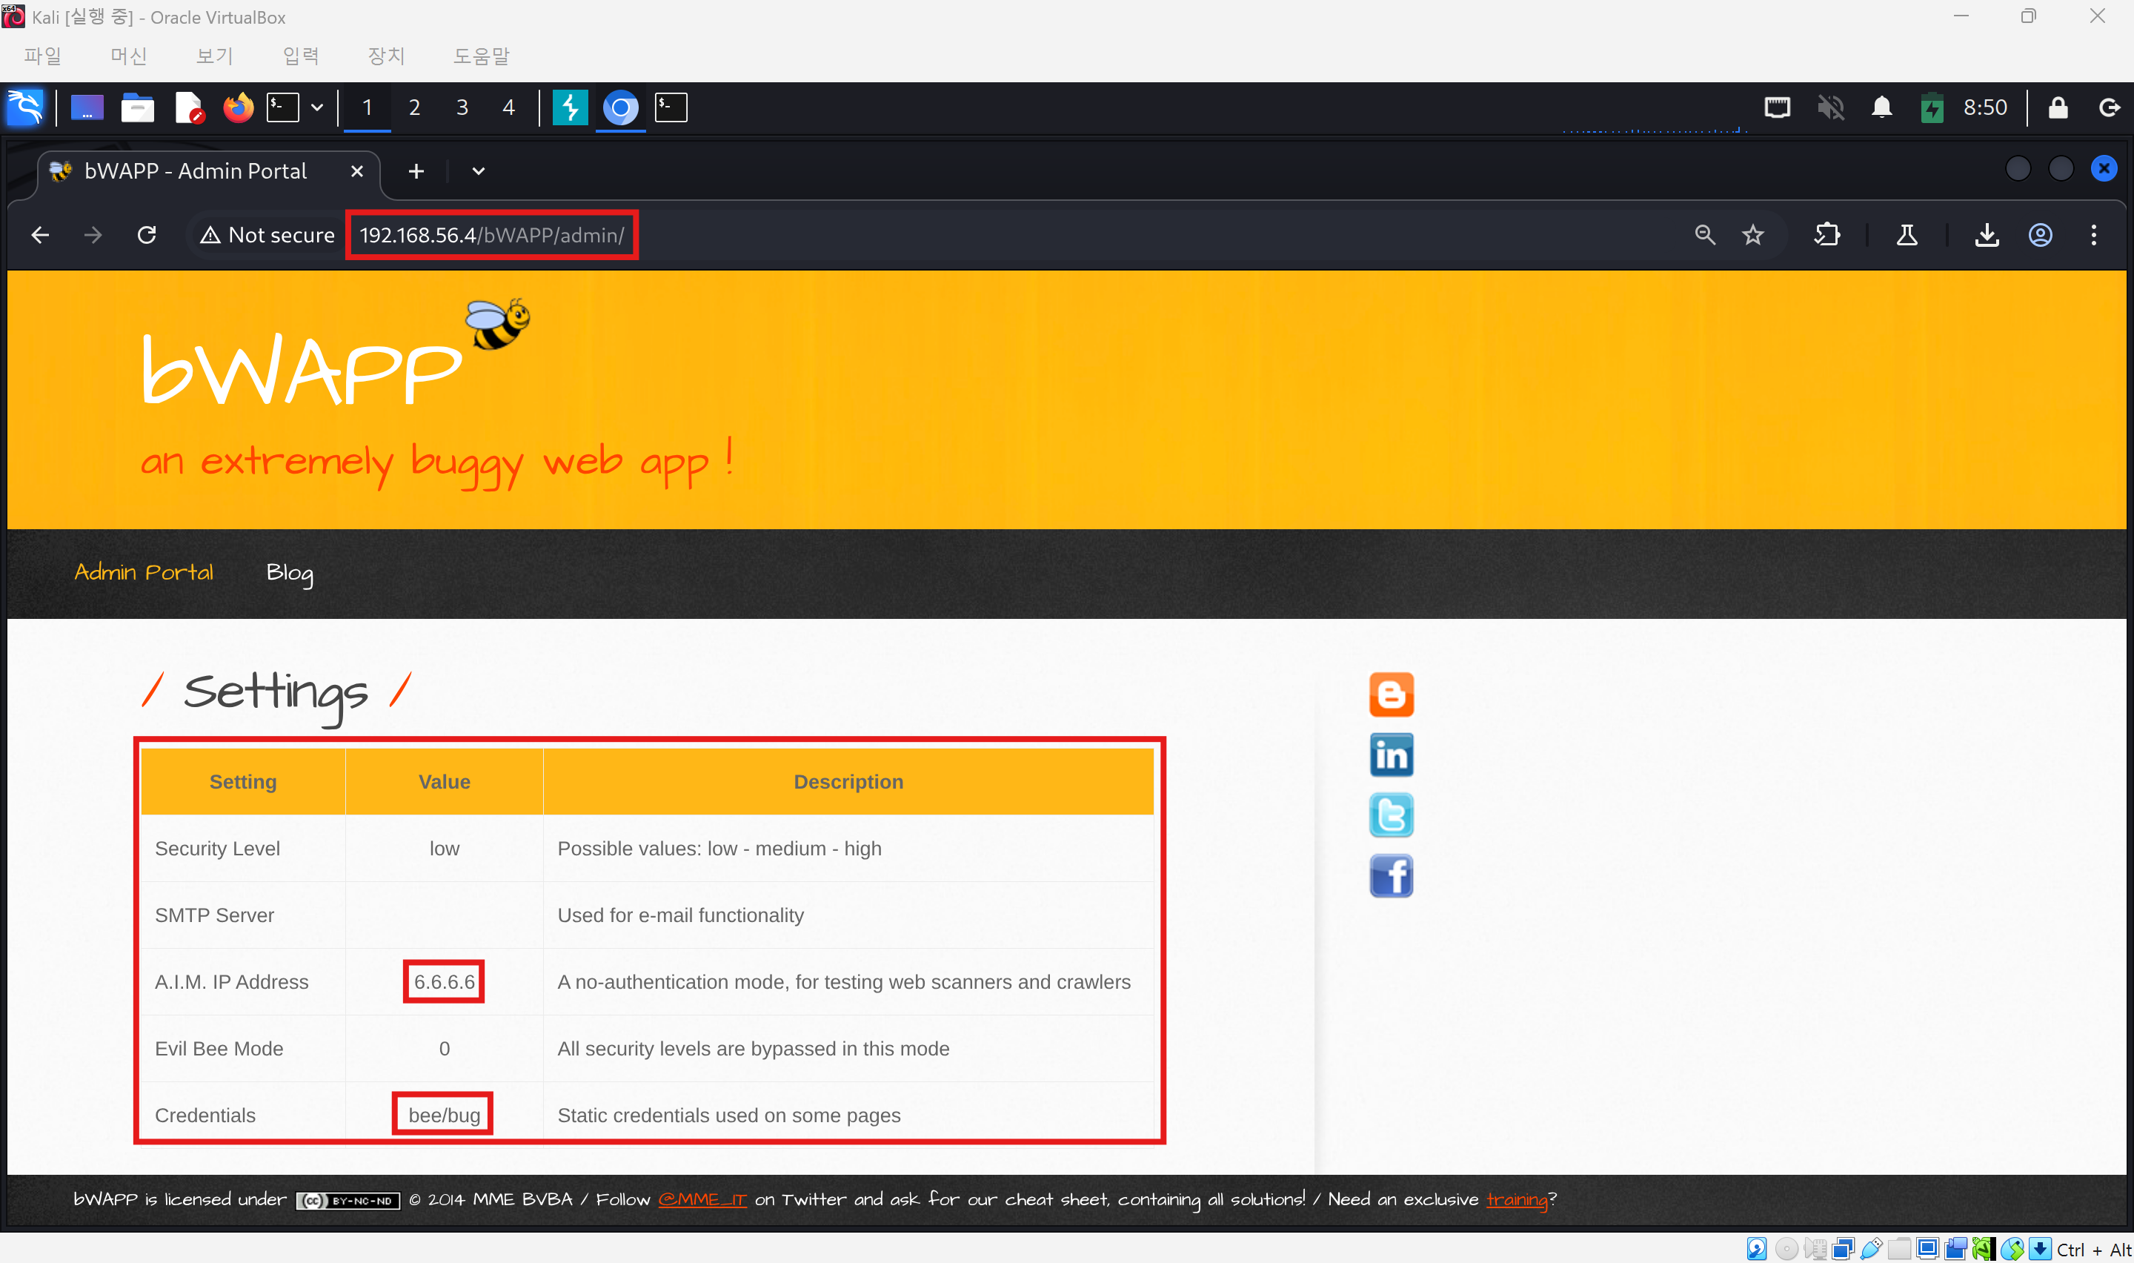The image size is (2134, 1263).
Task: Open the Facebook icon link
Action: (1391, 876)
